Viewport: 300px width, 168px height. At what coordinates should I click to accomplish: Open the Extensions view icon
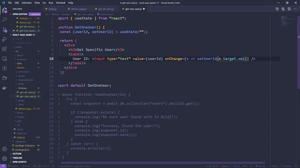(x=5, y=49)
